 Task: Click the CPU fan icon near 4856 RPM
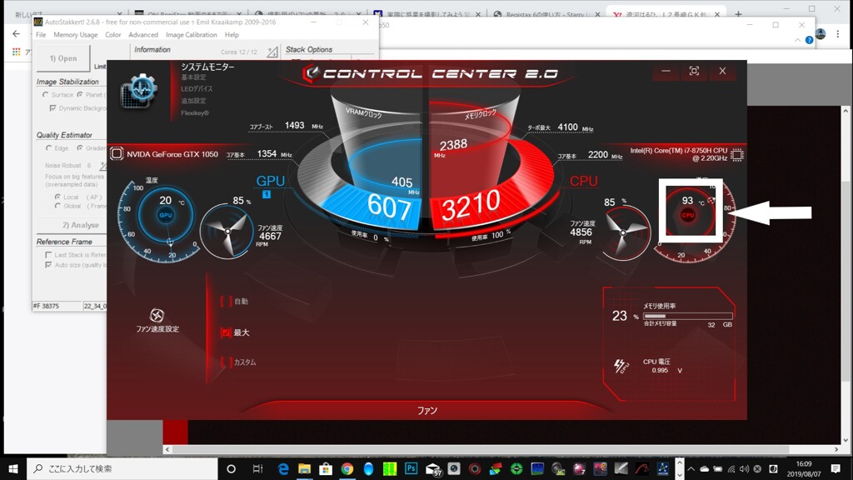[623, 233]
